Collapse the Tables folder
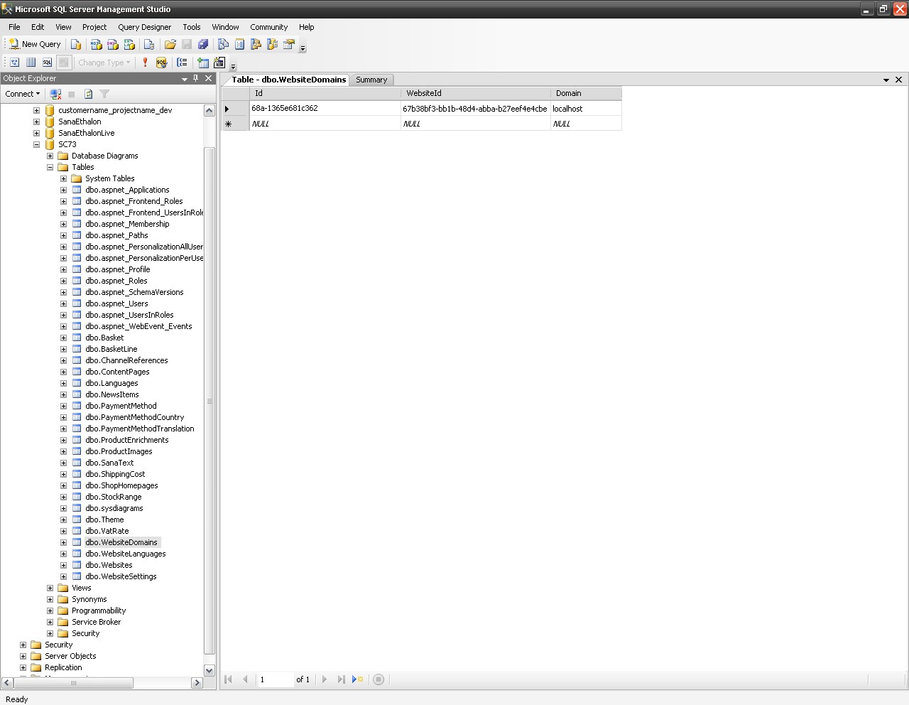 (x=50, y=167)
